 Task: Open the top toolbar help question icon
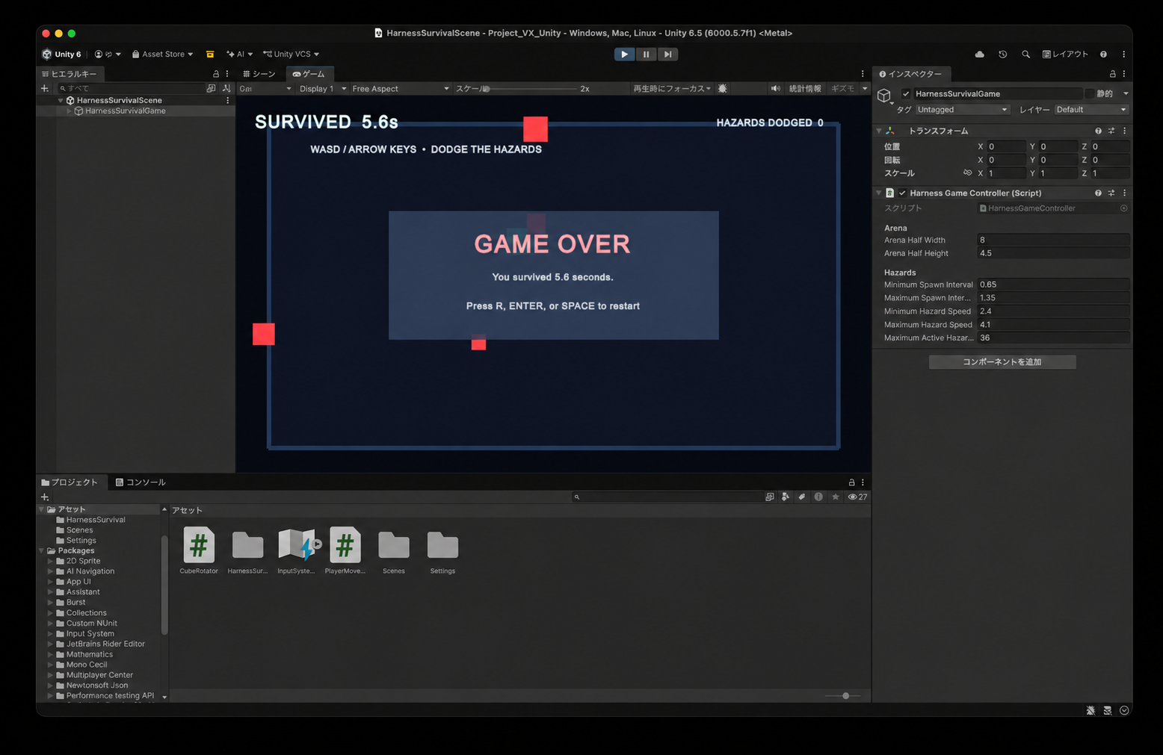click(1103, 55)
